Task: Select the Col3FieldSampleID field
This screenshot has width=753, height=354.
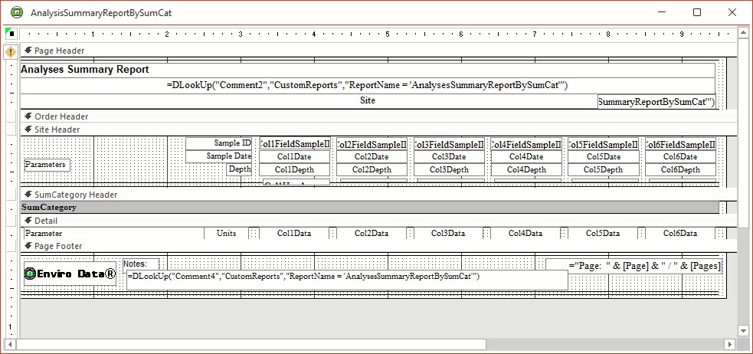Action: pyautogui.click(x=449, y=143)
